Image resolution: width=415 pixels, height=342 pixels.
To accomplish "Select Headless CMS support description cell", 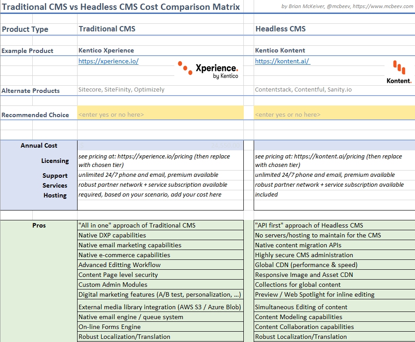I will click(334, 175).
